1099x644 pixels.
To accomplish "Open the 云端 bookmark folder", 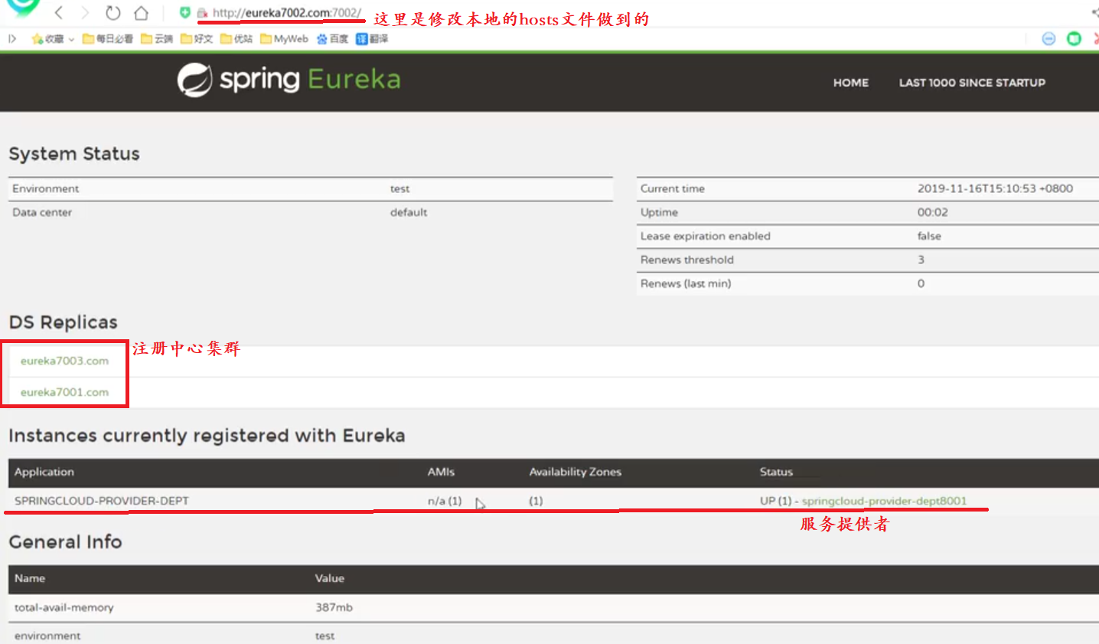I will pyautogui.click(x=157, y=38).
